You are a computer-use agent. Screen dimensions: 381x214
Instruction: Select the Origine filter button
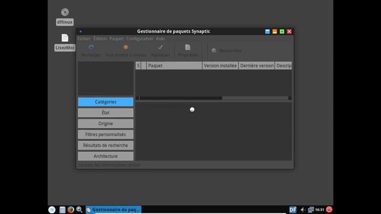point(106,124)
